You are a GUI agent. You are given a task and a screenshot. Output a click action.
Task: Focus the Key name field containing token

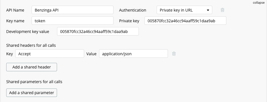tap(73, 21)
